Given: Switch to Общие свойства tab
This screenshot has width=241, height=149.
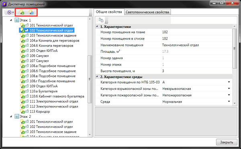Looking at the screenshot, I should (109, 12).
